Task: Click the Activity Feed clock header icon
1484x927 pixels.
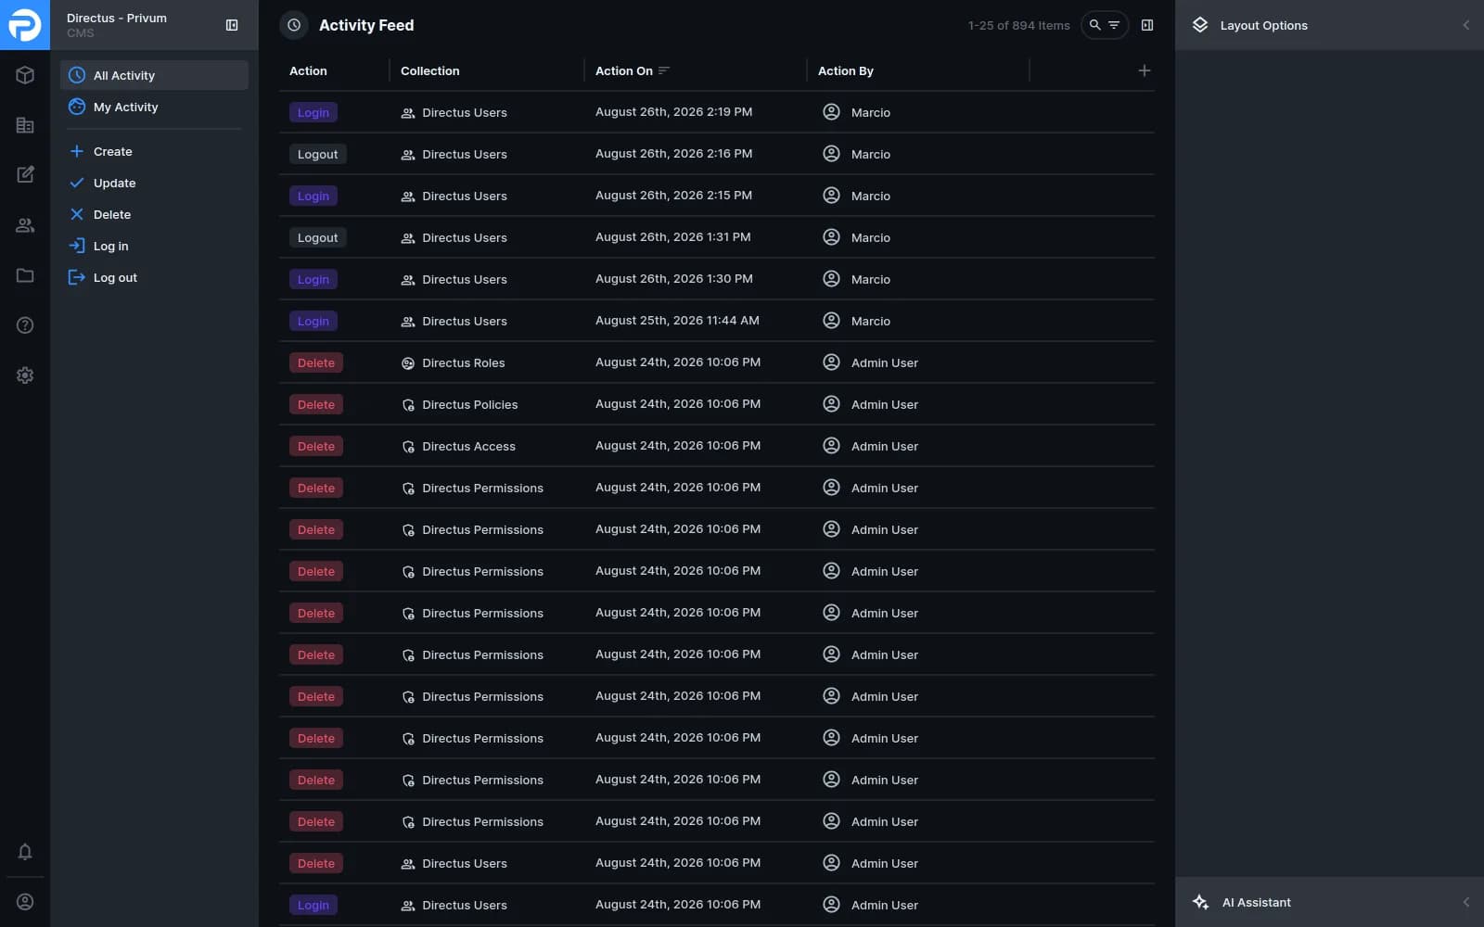Action: point(294,25)
